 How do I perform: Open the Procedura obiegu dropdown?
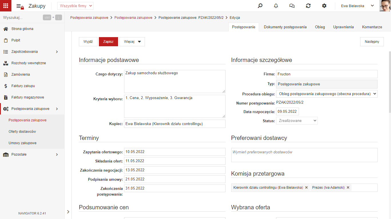click(327, 94)
